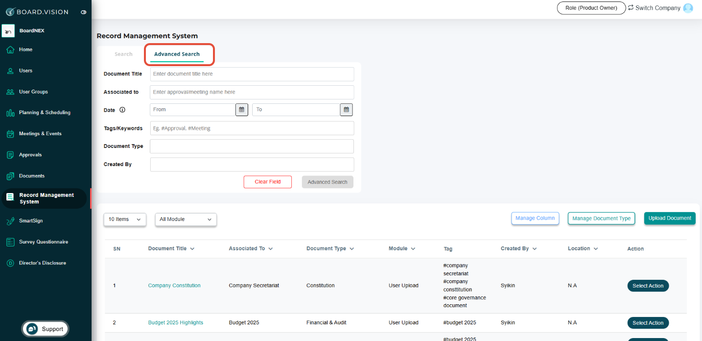Click the Manage Column button
The width and height of the screenshot is (702, 341).
point(535,219)
